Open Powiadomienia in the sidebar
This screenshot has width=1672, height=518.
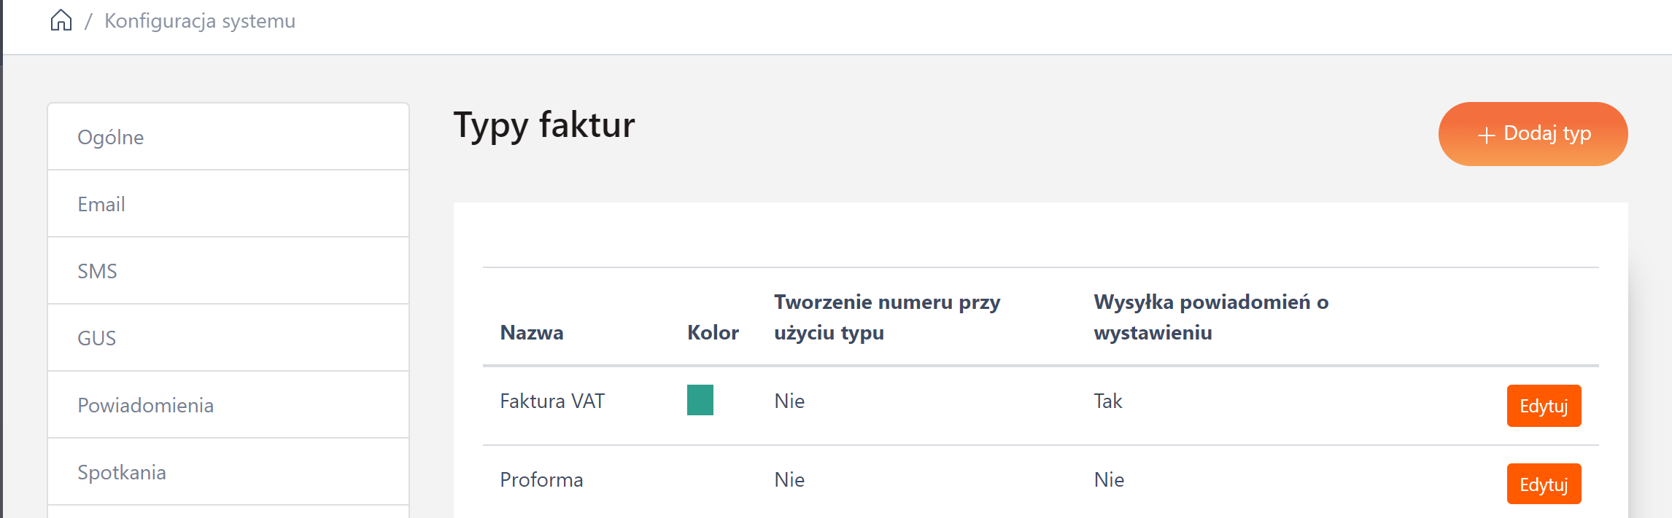[228, 405]
